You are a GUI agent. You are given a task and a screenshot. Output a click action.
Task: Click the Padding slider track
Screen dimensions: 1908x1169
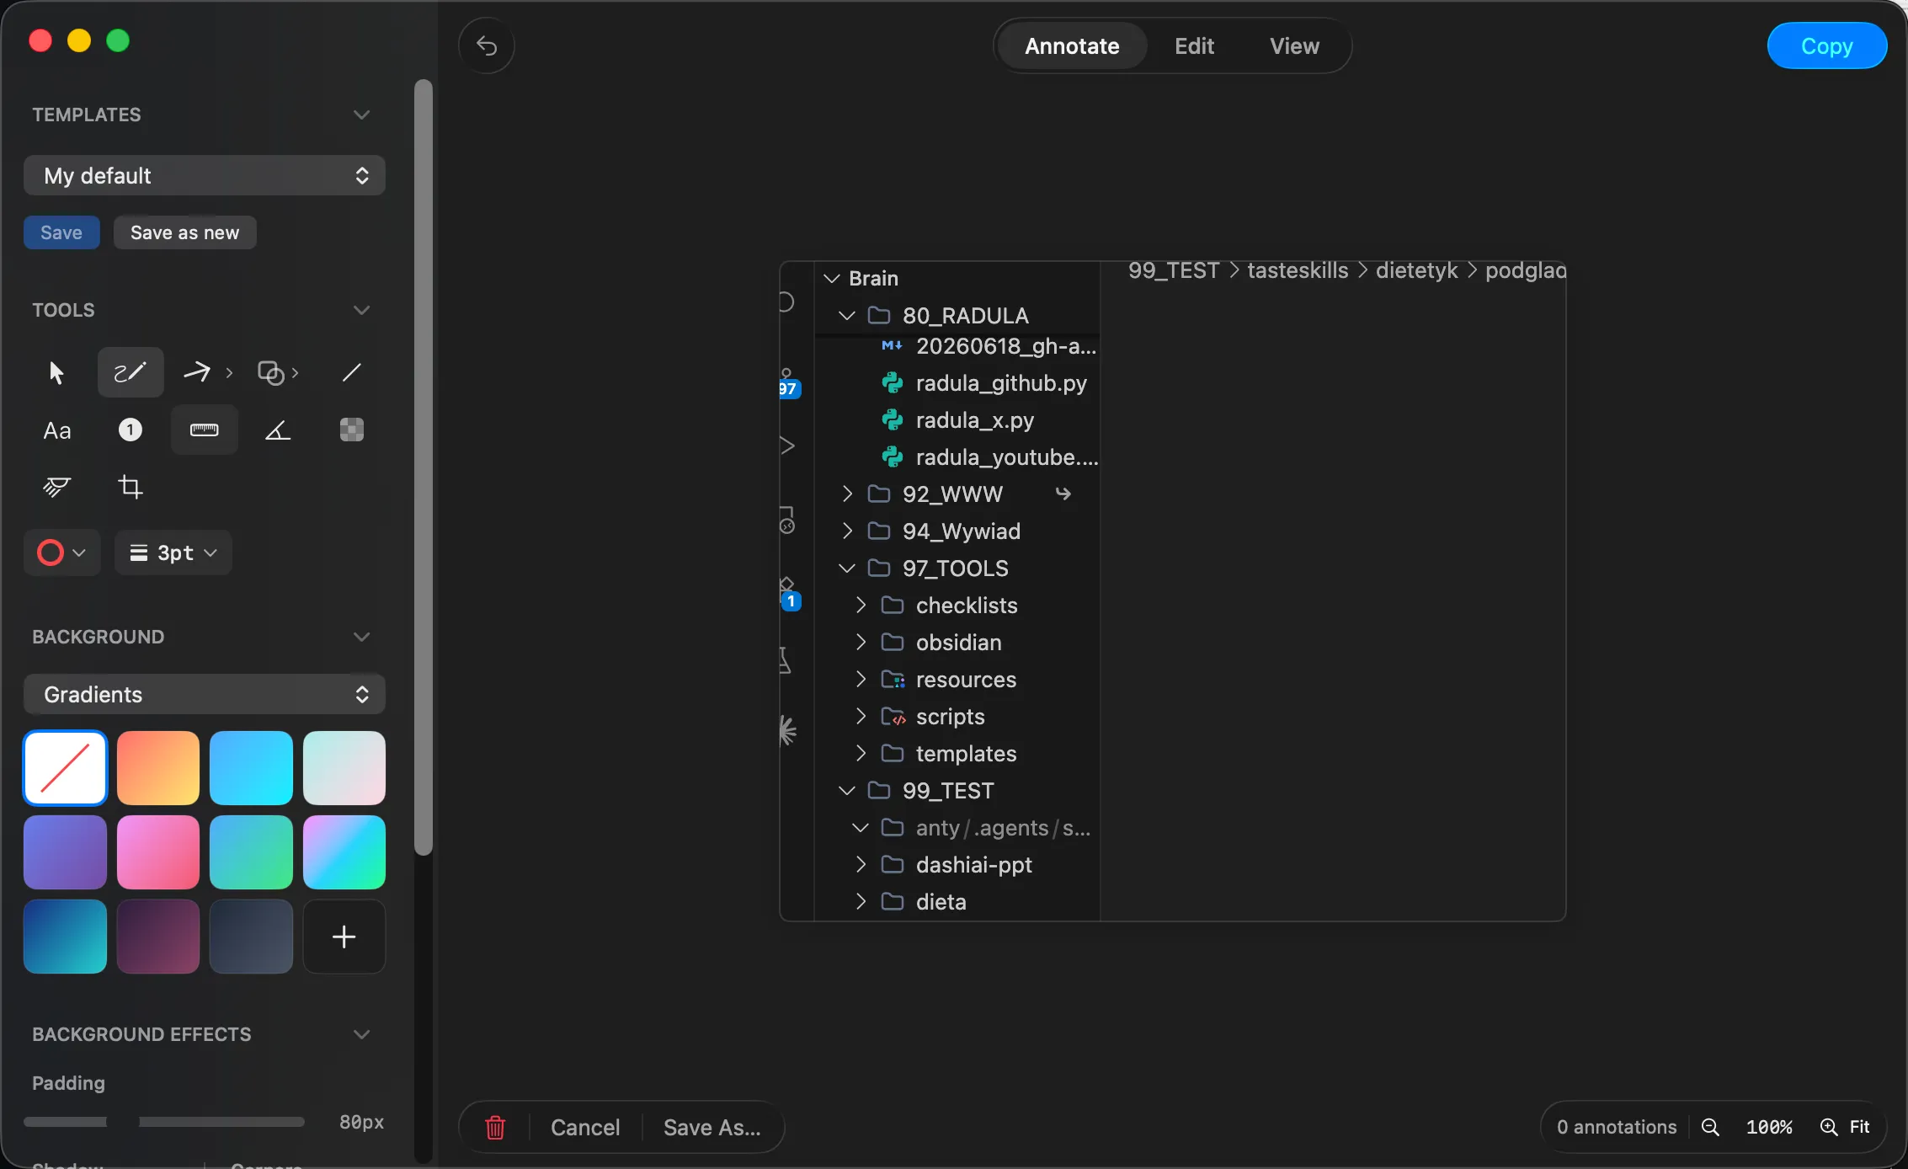tap(164, 1122)
